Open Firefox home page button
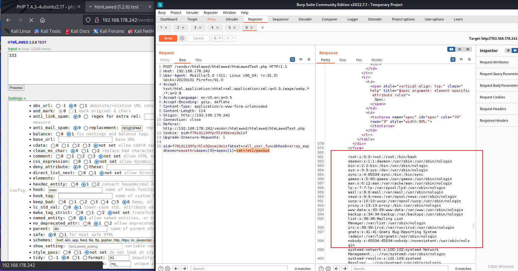Viewport: 518px width, 271px height. point(42,20)
